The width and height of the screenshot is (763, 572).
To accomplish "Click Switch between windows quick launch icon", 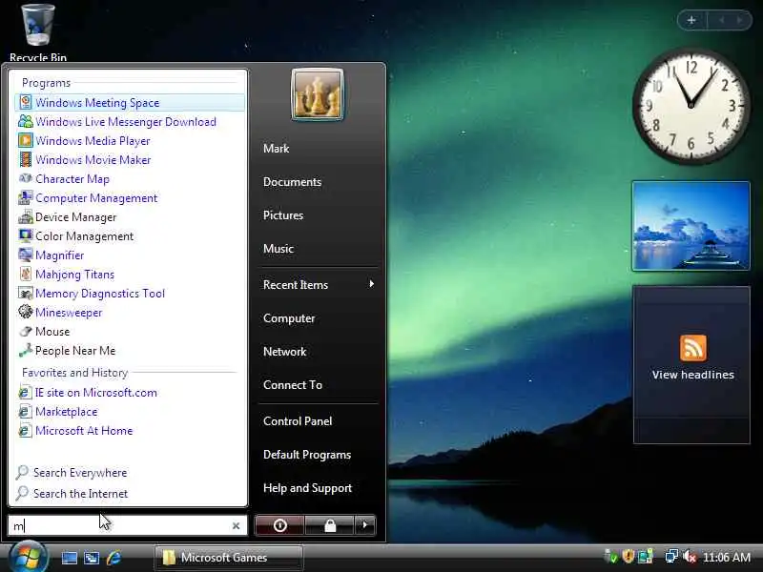I will pos(91,558).
